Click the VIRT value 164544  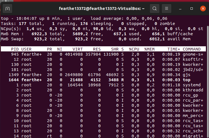pos(75,85)
